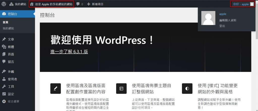Click 使用區塊佈景主題自訂整個網站 heading
This screenshot has height=111, width=258.
151,89
